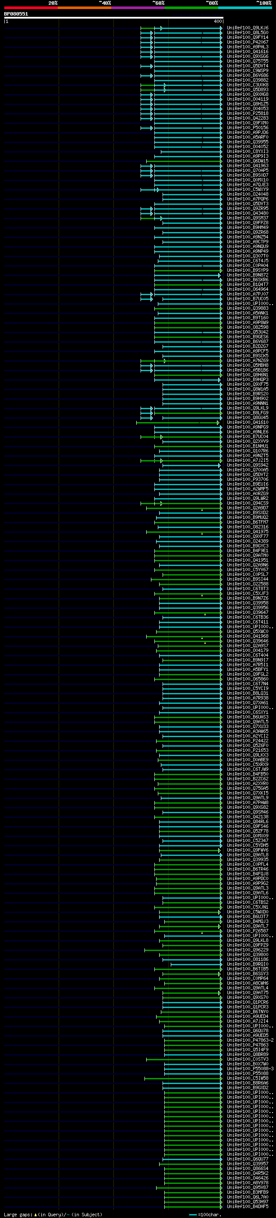The height and width of the screenshot is (1218, 276).
Task: Select hit label UniRef100_O46426
Action: tap(248, 1178)
